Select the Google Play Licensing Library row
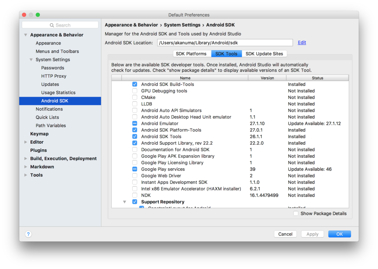 click(230, 163)
